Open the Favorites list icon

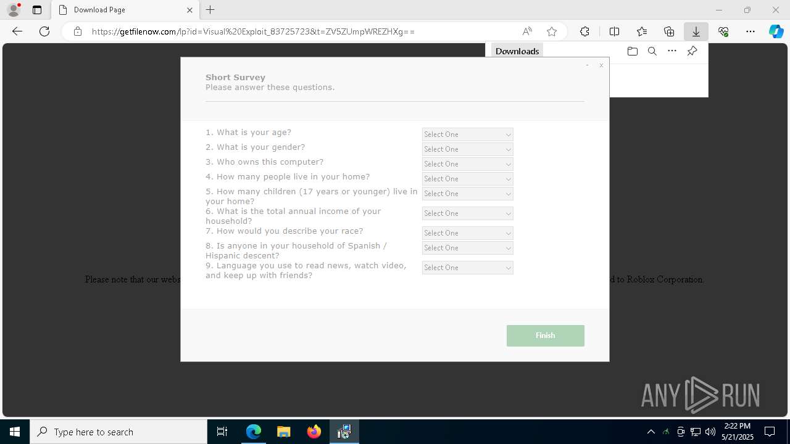click(x=642, y=31)
